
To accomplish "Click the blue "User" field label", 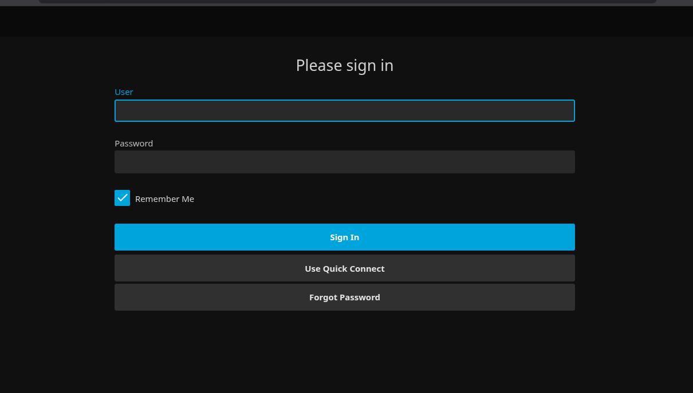I will click(x=124, y=92).
